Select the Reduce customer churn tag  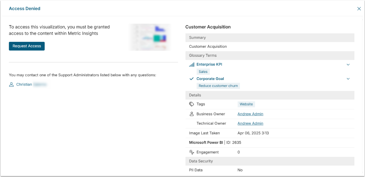click(x=218, y=86)
